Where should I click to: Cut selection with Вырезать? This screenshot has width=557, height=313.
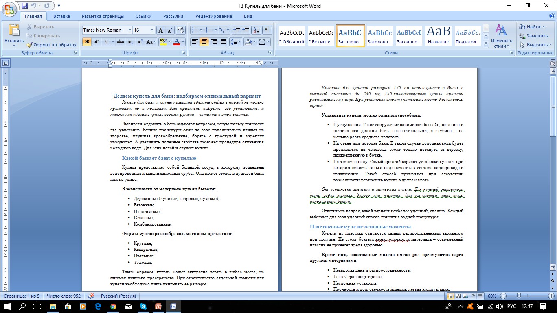[40, 27]
